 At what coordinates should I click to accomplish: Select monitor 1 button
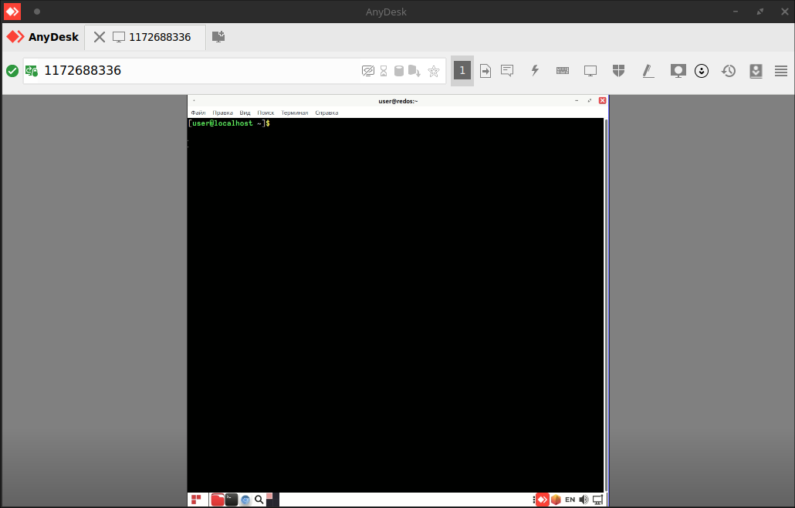click(462, 71)
